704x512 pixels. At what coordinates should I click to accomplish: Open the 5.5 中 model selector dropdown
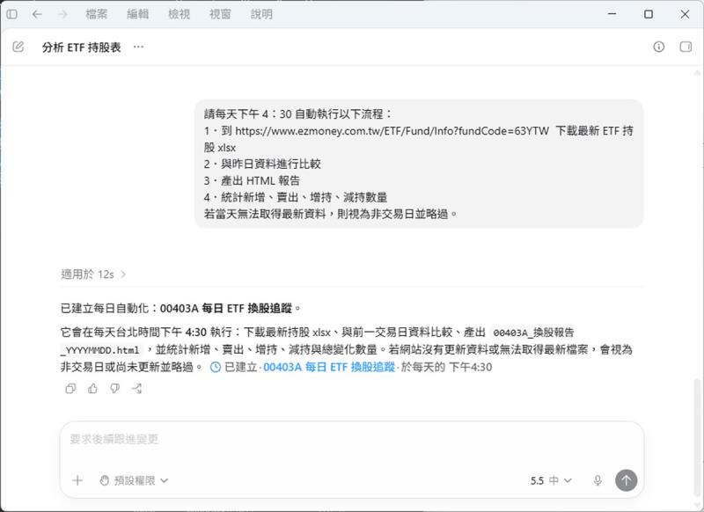(551, 480)
